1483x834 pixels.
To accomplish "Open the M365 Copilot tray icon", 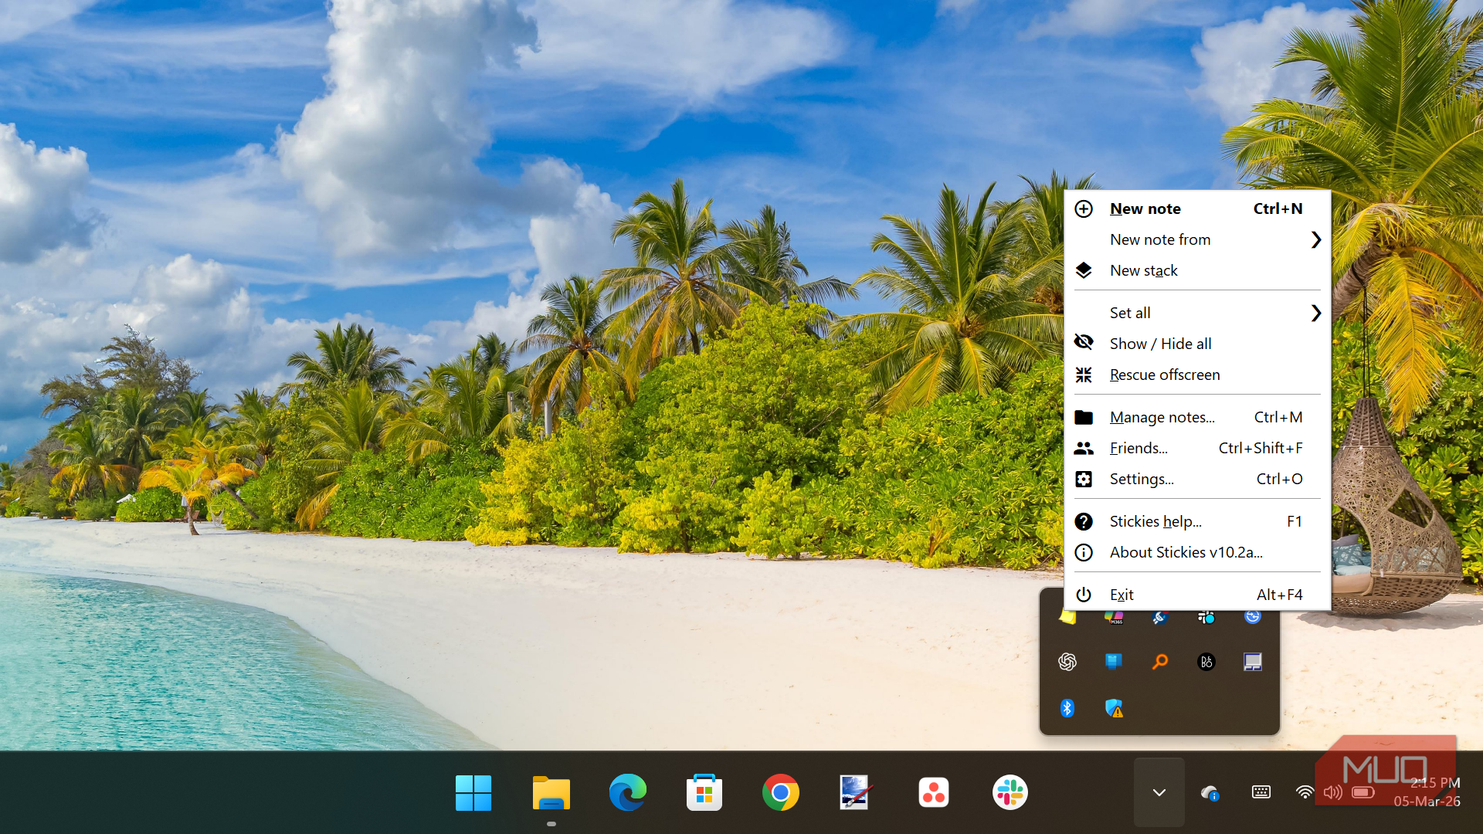I will point(1114,617).
